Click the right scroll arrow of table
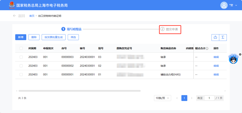242x113 pixels. tap(225, 91)
